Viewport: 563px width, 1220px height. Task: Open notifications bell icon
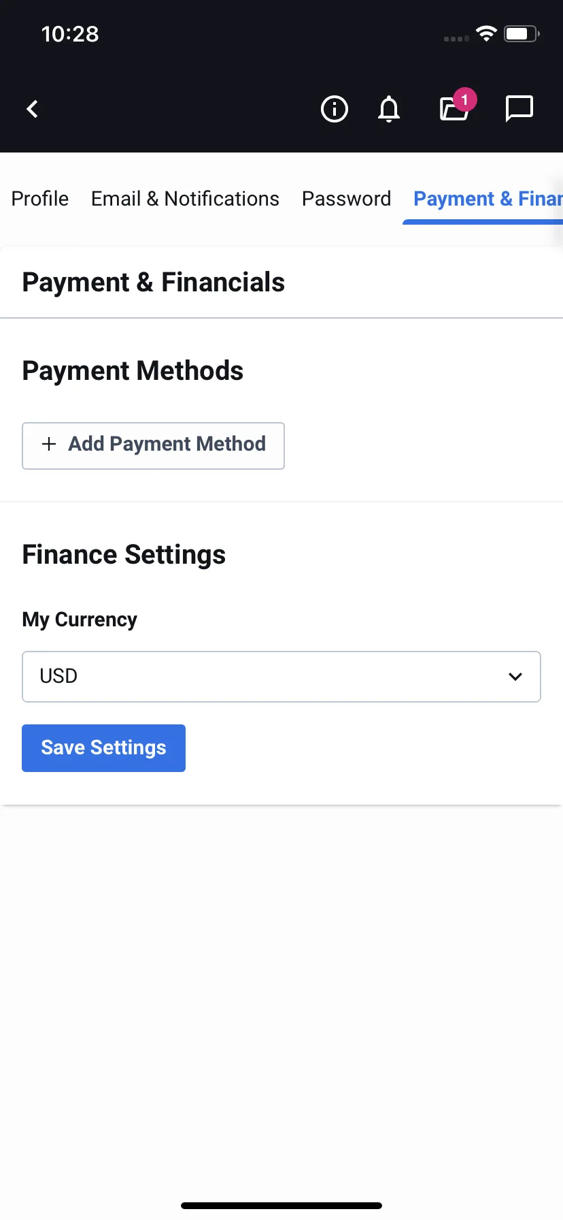pyautogui.click(x=389, y=109)
